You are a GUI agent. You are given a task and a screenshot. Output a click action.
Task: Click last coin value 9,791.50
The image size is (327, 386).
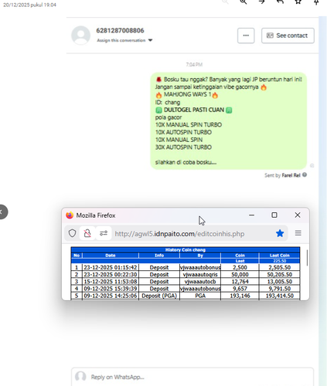[x=280, y=289]
